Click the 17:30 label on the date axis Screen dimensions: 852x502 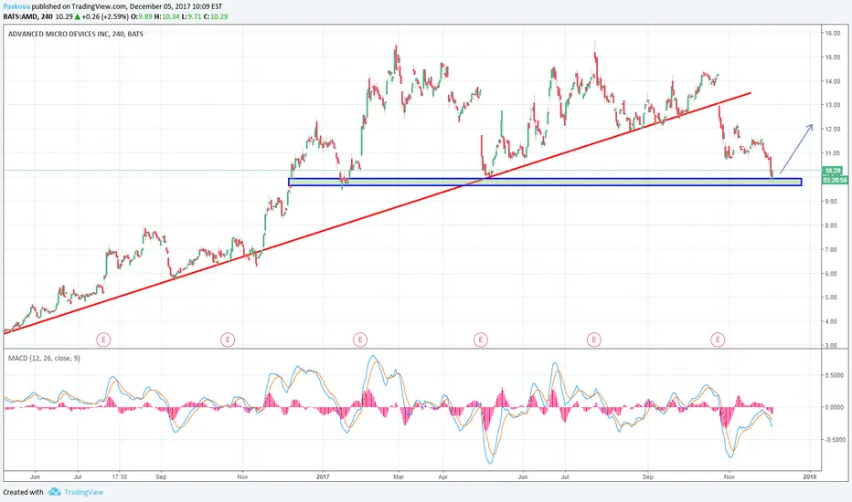coord(120,477)
